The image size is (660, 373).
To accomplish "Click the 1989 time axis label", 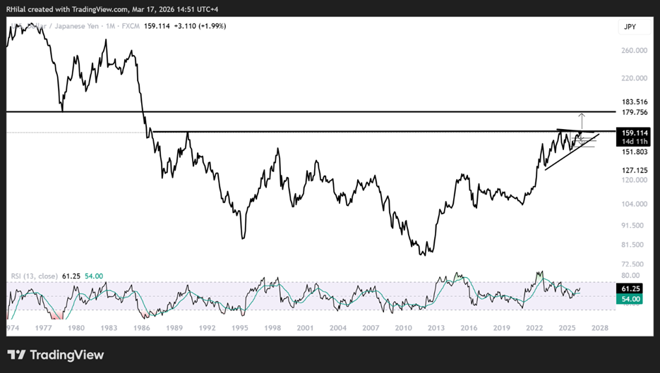I will (174, 328).
